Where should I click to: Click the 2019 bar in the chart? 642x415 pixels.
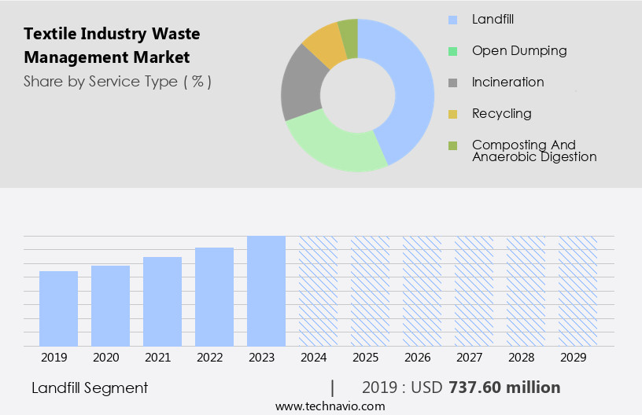click(58, 308)
